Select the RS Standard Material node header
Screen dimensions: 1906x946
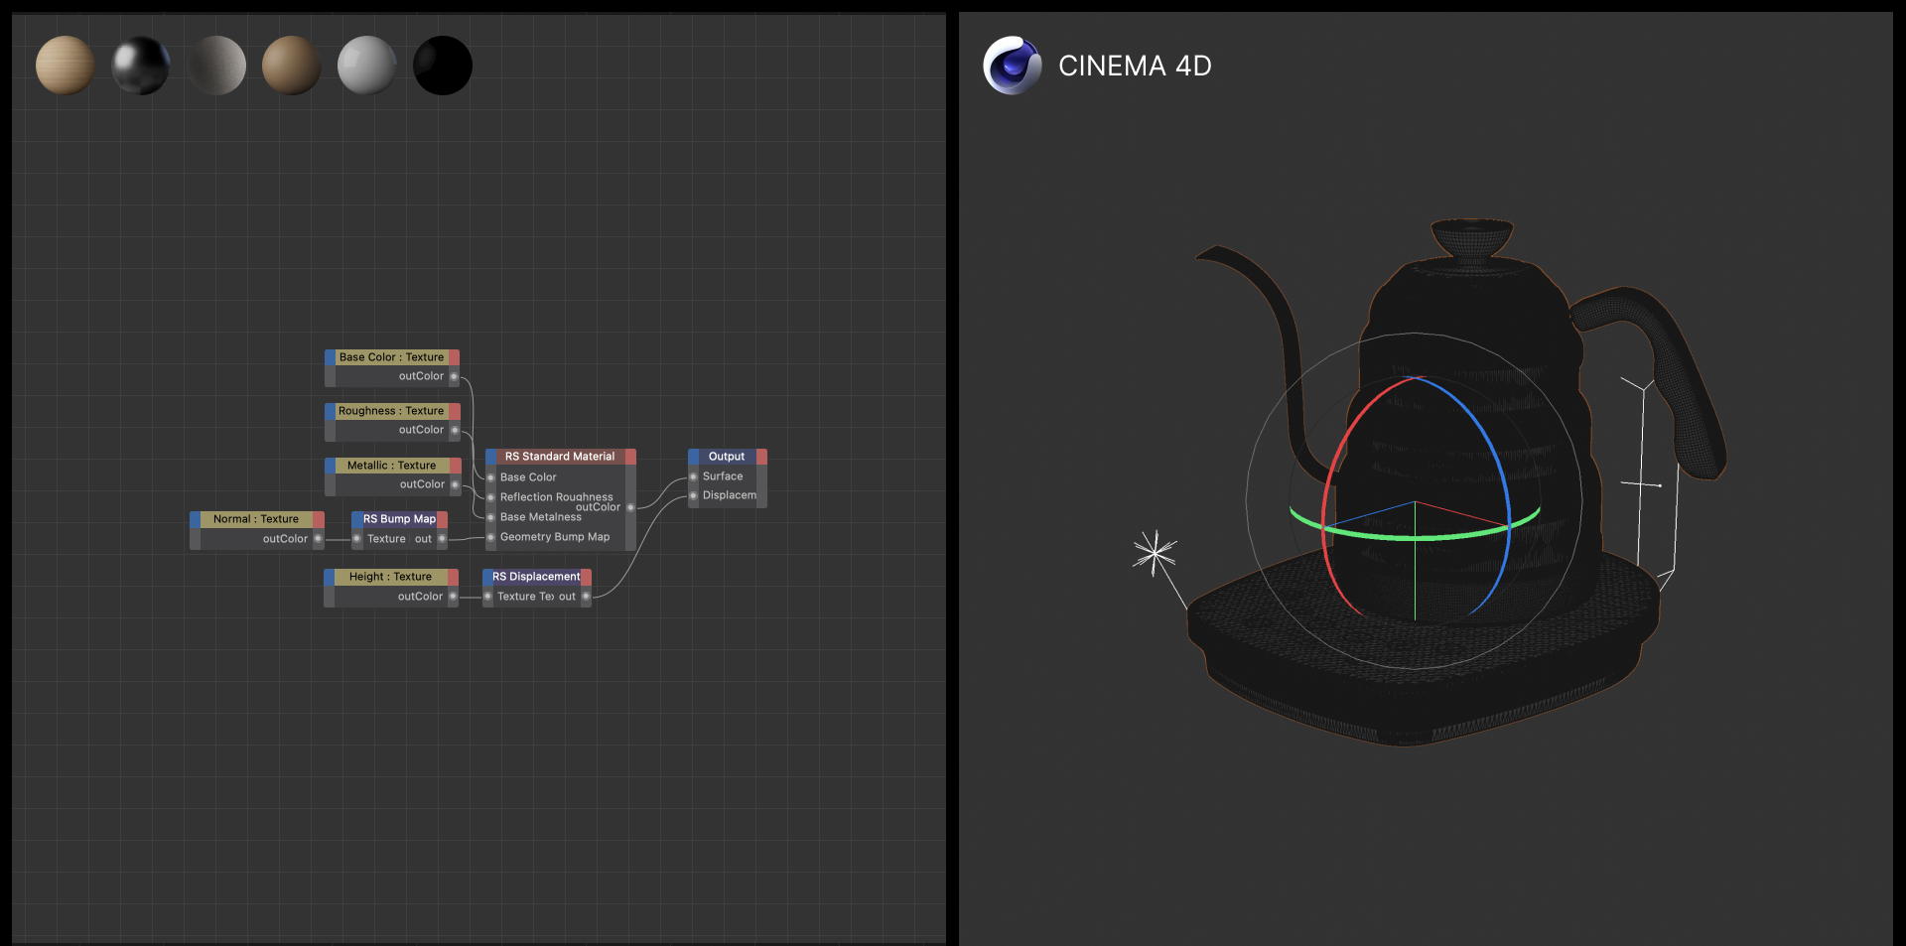(x=559, y=457)
